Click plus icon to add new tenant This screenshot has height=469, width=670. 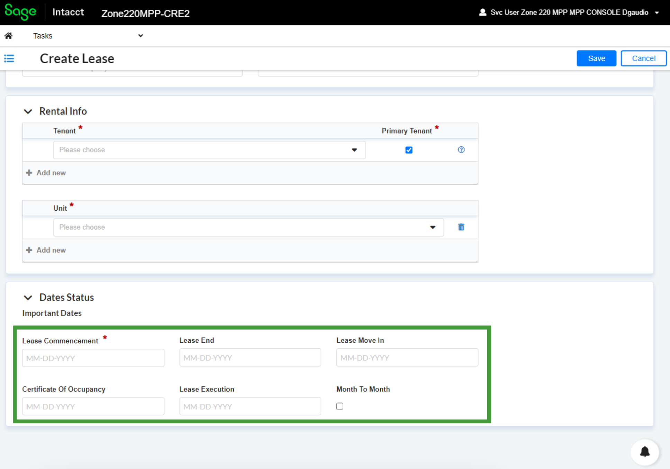tap(29, 173)
